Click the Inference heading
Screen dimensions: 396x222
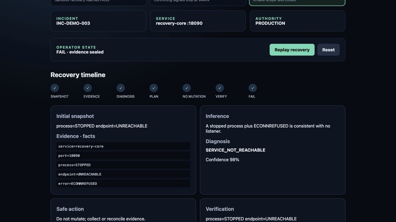[x=217, y=116]
